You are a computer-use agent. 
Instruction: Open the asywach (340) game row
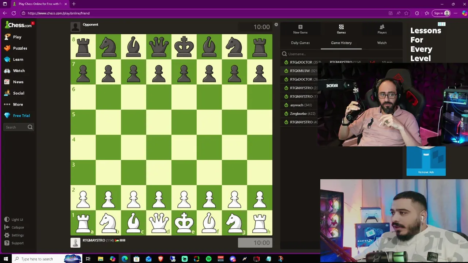pyautogui.click(x=300, y=105)
